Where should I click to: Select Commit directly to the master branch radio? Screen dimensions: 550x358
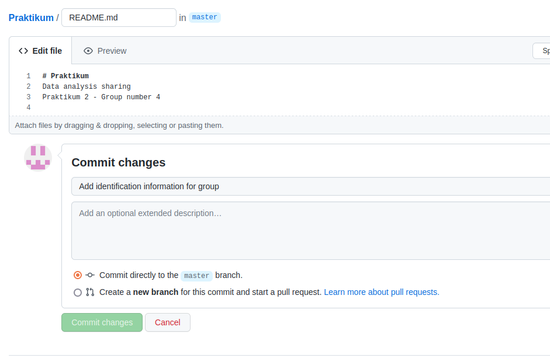coord(78,275)
